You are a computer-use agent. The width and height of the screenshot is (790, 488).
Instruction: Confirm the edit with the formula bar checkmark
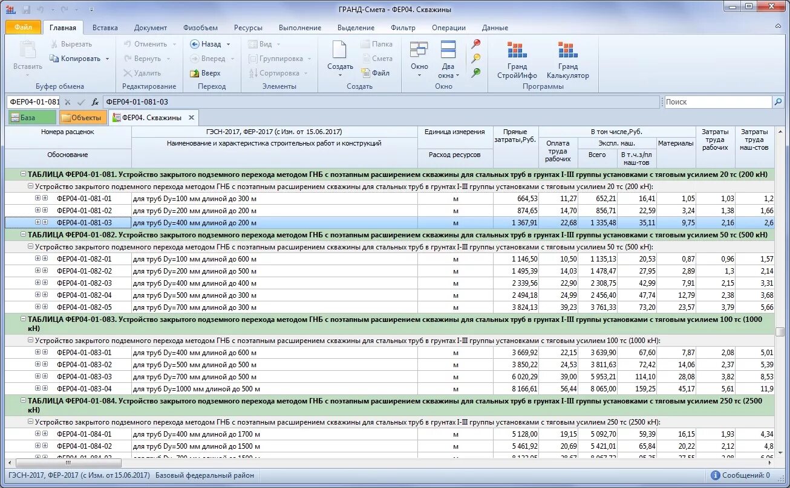(x=81, y=102)
